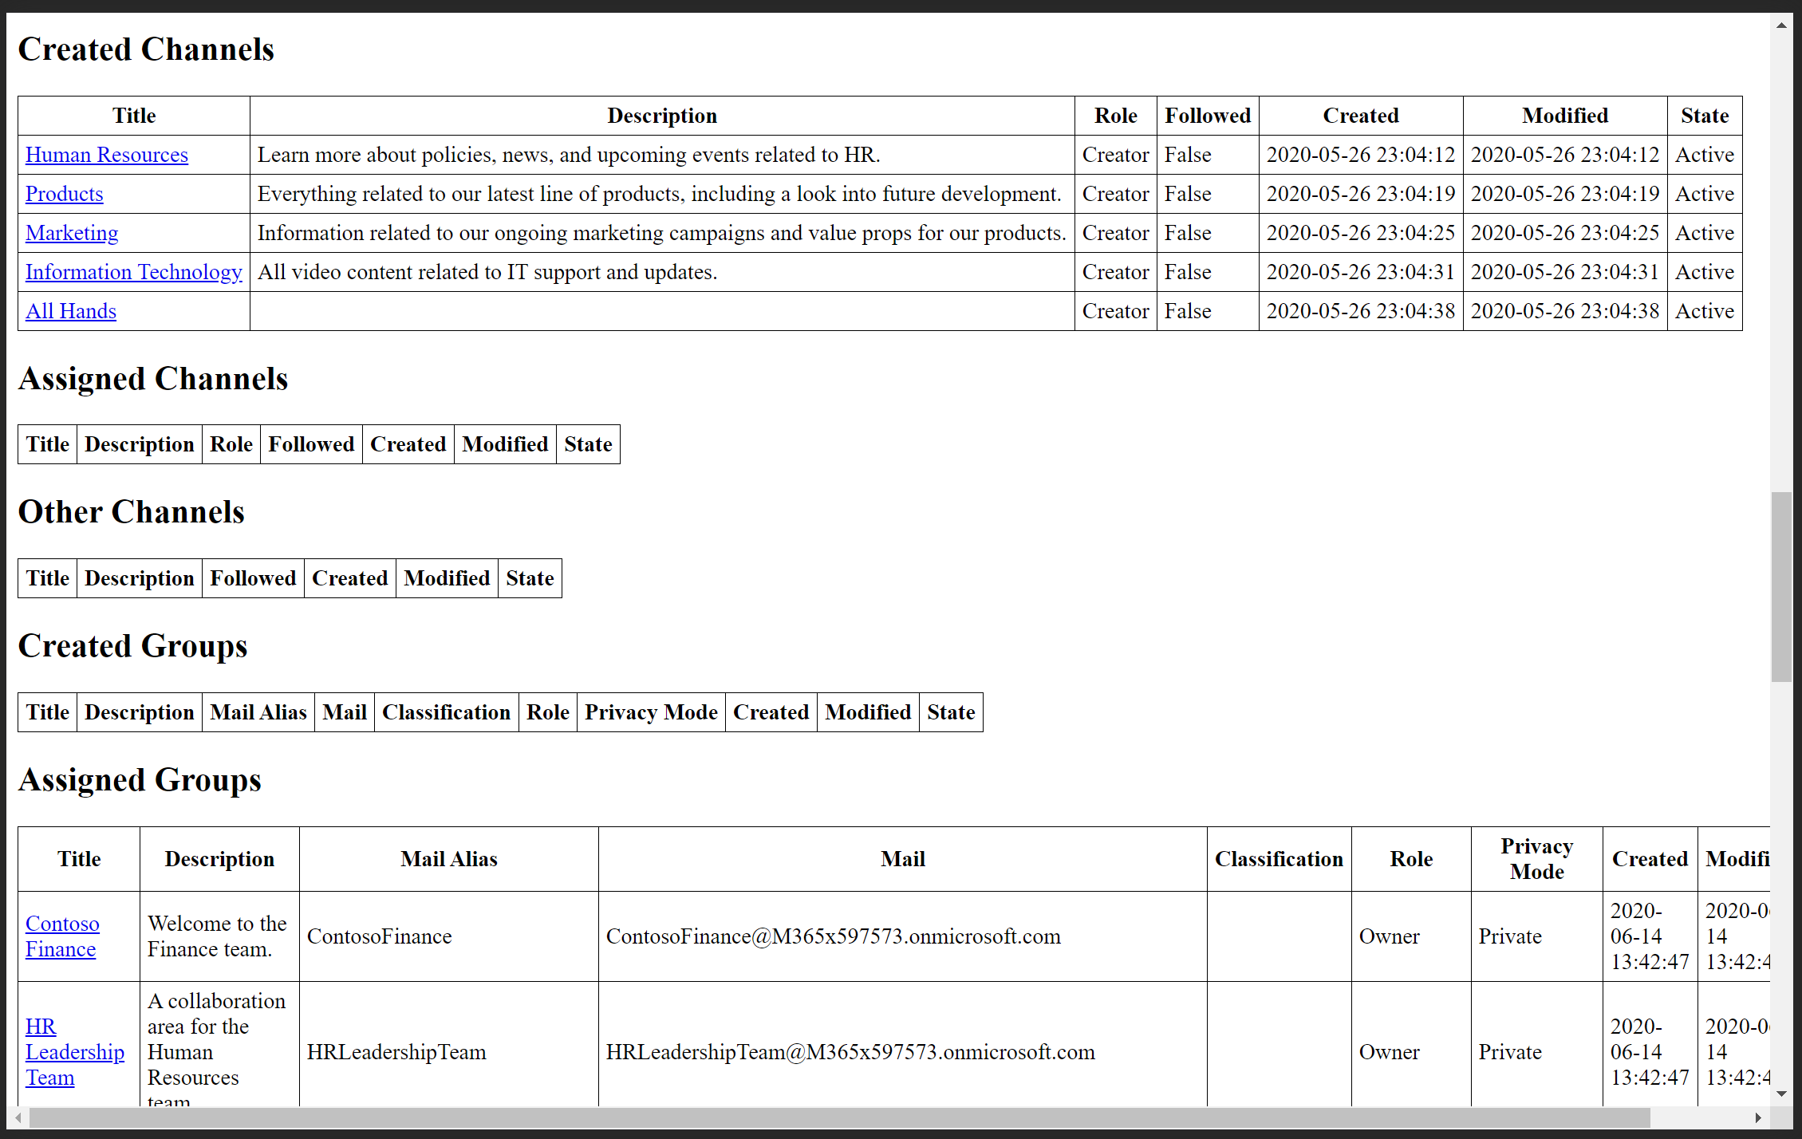
Task: Click the horizontal scrollbar thumb
Action: pyautogui.click(x=840, y=1117)
